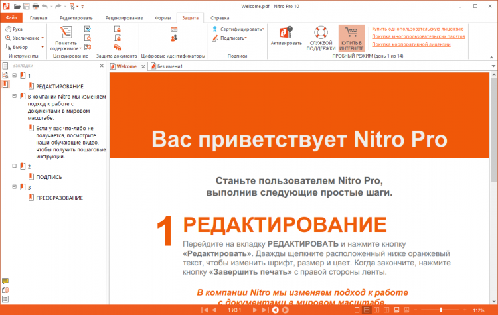Go to the next page with arrow button

tap(255, 310)
